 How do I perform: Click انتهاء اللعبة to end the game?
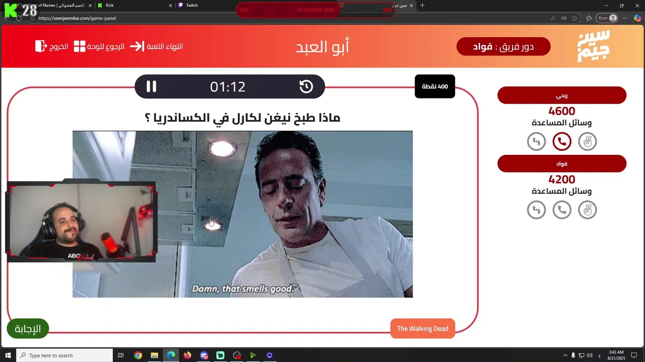pos(156,46)
